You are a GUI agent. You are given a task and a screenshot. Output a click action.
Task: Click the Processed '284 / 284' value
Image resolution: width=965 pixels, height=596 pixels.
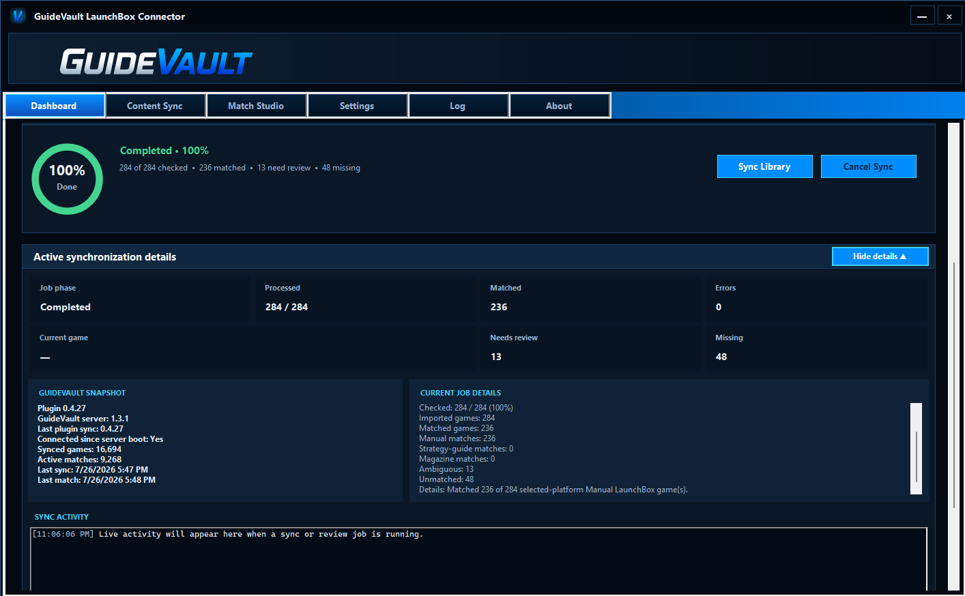pos(287,307)
